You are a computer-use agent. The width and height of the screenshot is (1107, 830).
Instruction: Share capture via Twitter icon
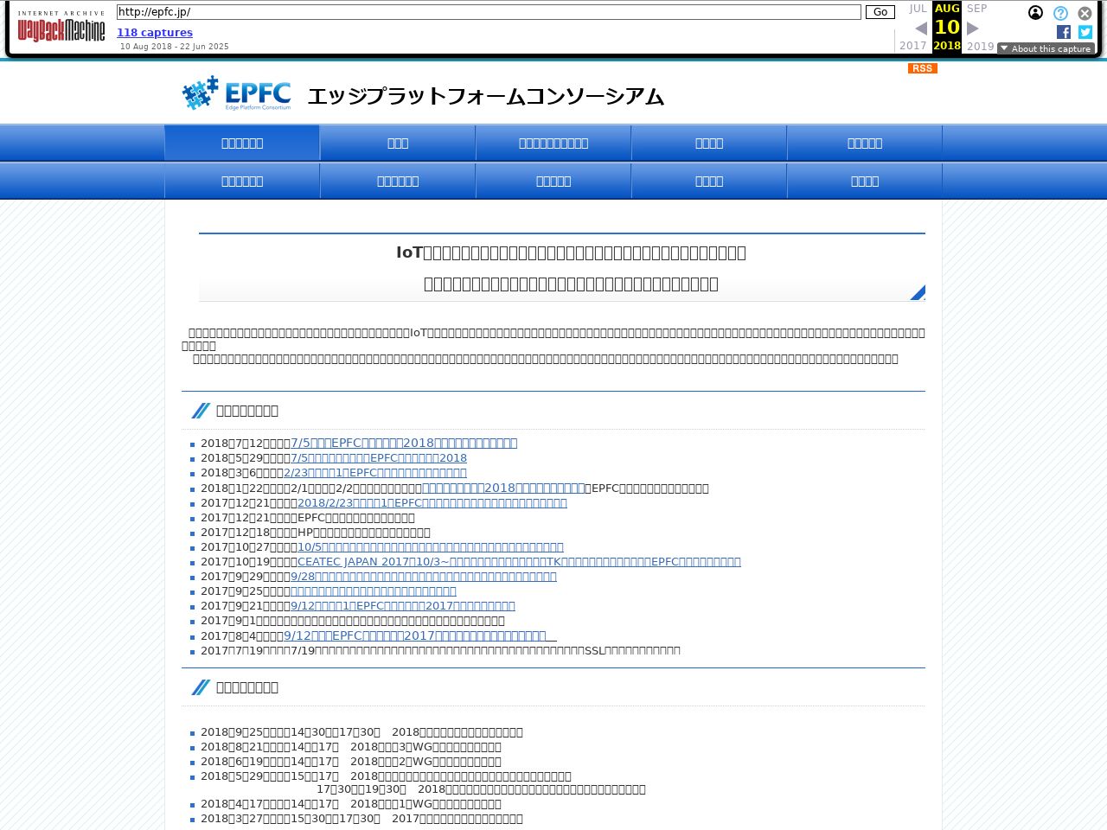[x=1085, y=32]
